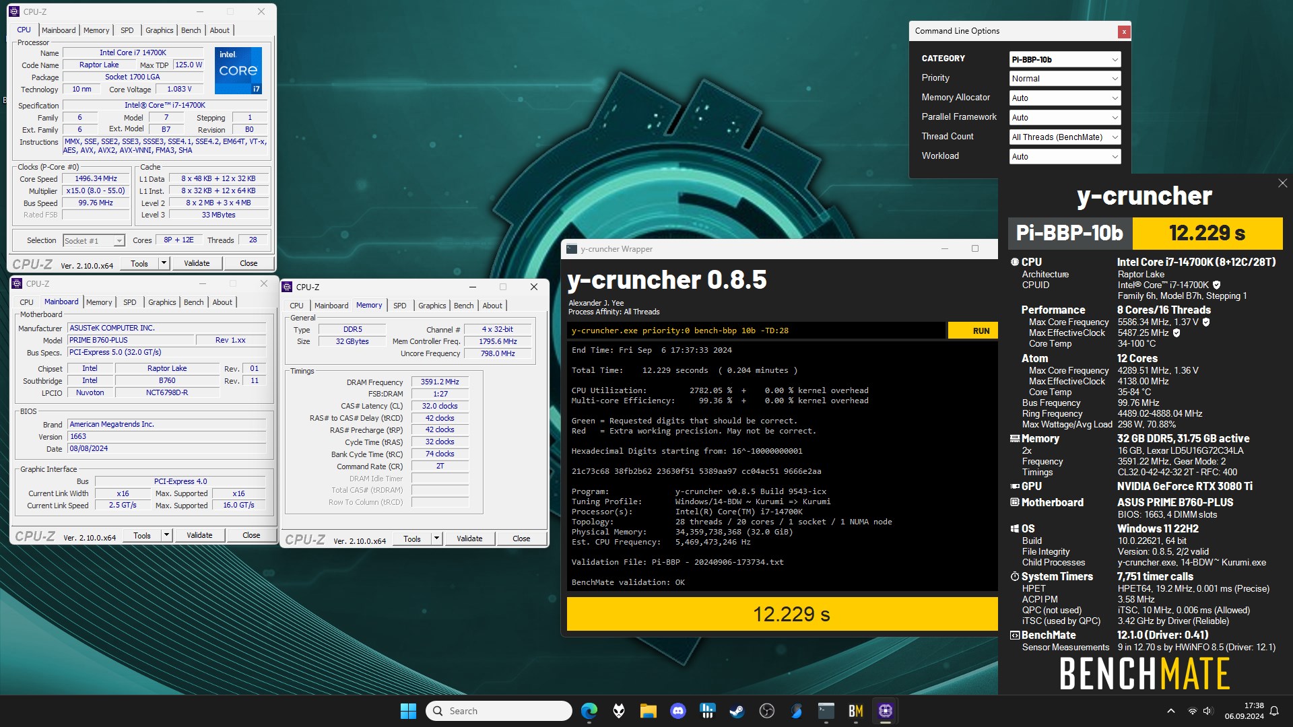Screen dimensions: 1293x727
Task: Click the taskbar Search box
Action: [499, 711]
